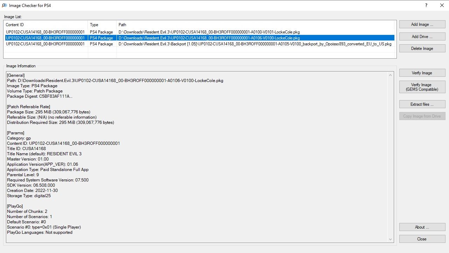This screenshot has width=449, height=253.
Task: Click the Image Type: PS4 Package line
Action: pos(32,86)
